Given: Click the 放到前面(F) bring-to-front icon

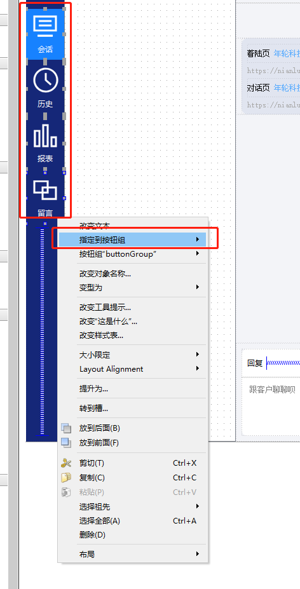Looking at the screenshot, I should pos(66,443).
